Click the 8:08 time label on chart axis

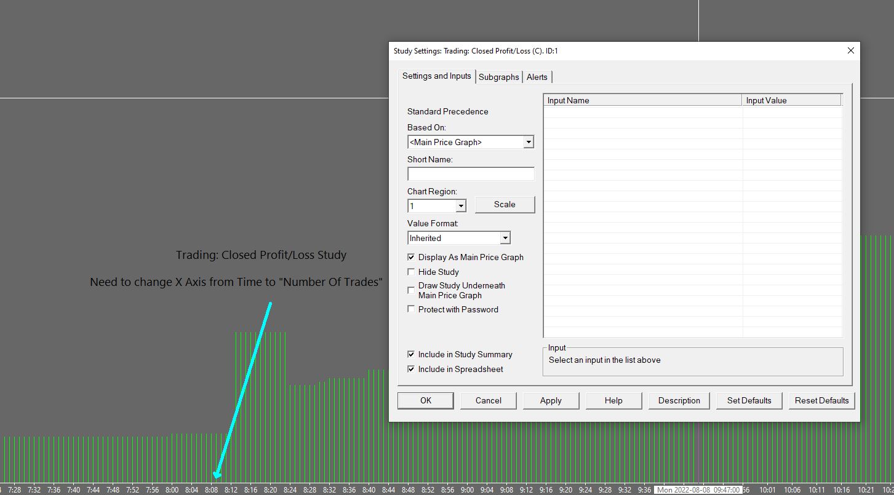click(212, 490)
